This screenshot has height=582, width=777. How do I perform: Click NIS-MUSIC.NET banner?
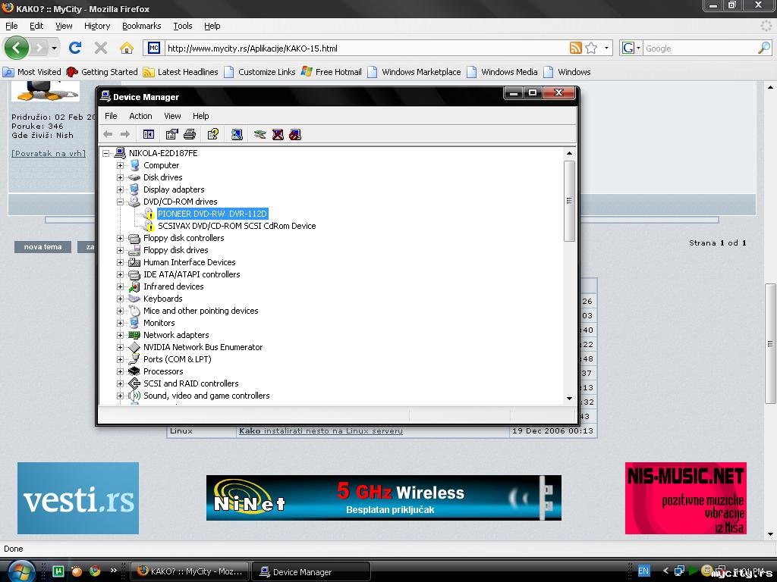tap(686, 498)
